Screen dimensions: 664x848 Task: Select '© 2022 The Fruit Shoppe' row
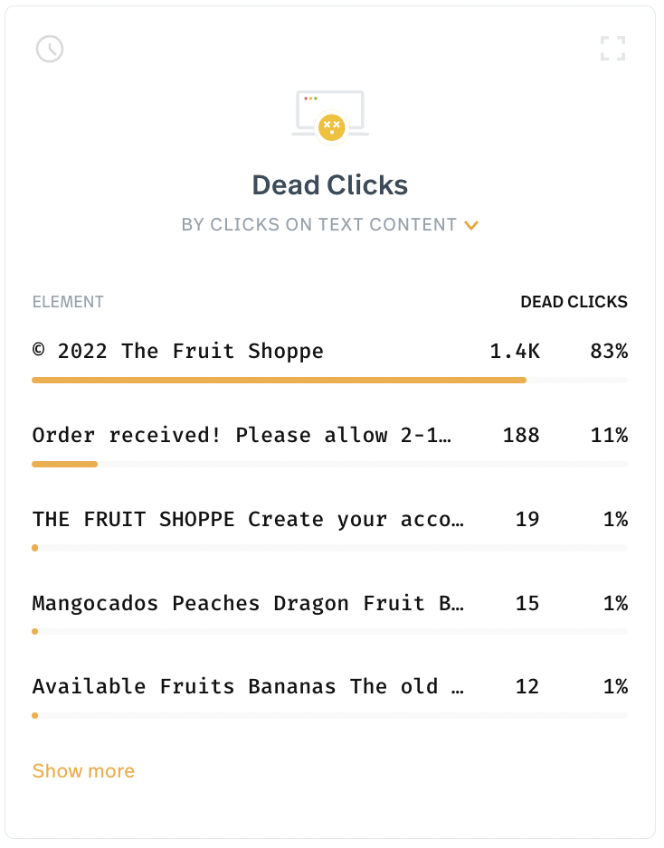coord(329,360)
